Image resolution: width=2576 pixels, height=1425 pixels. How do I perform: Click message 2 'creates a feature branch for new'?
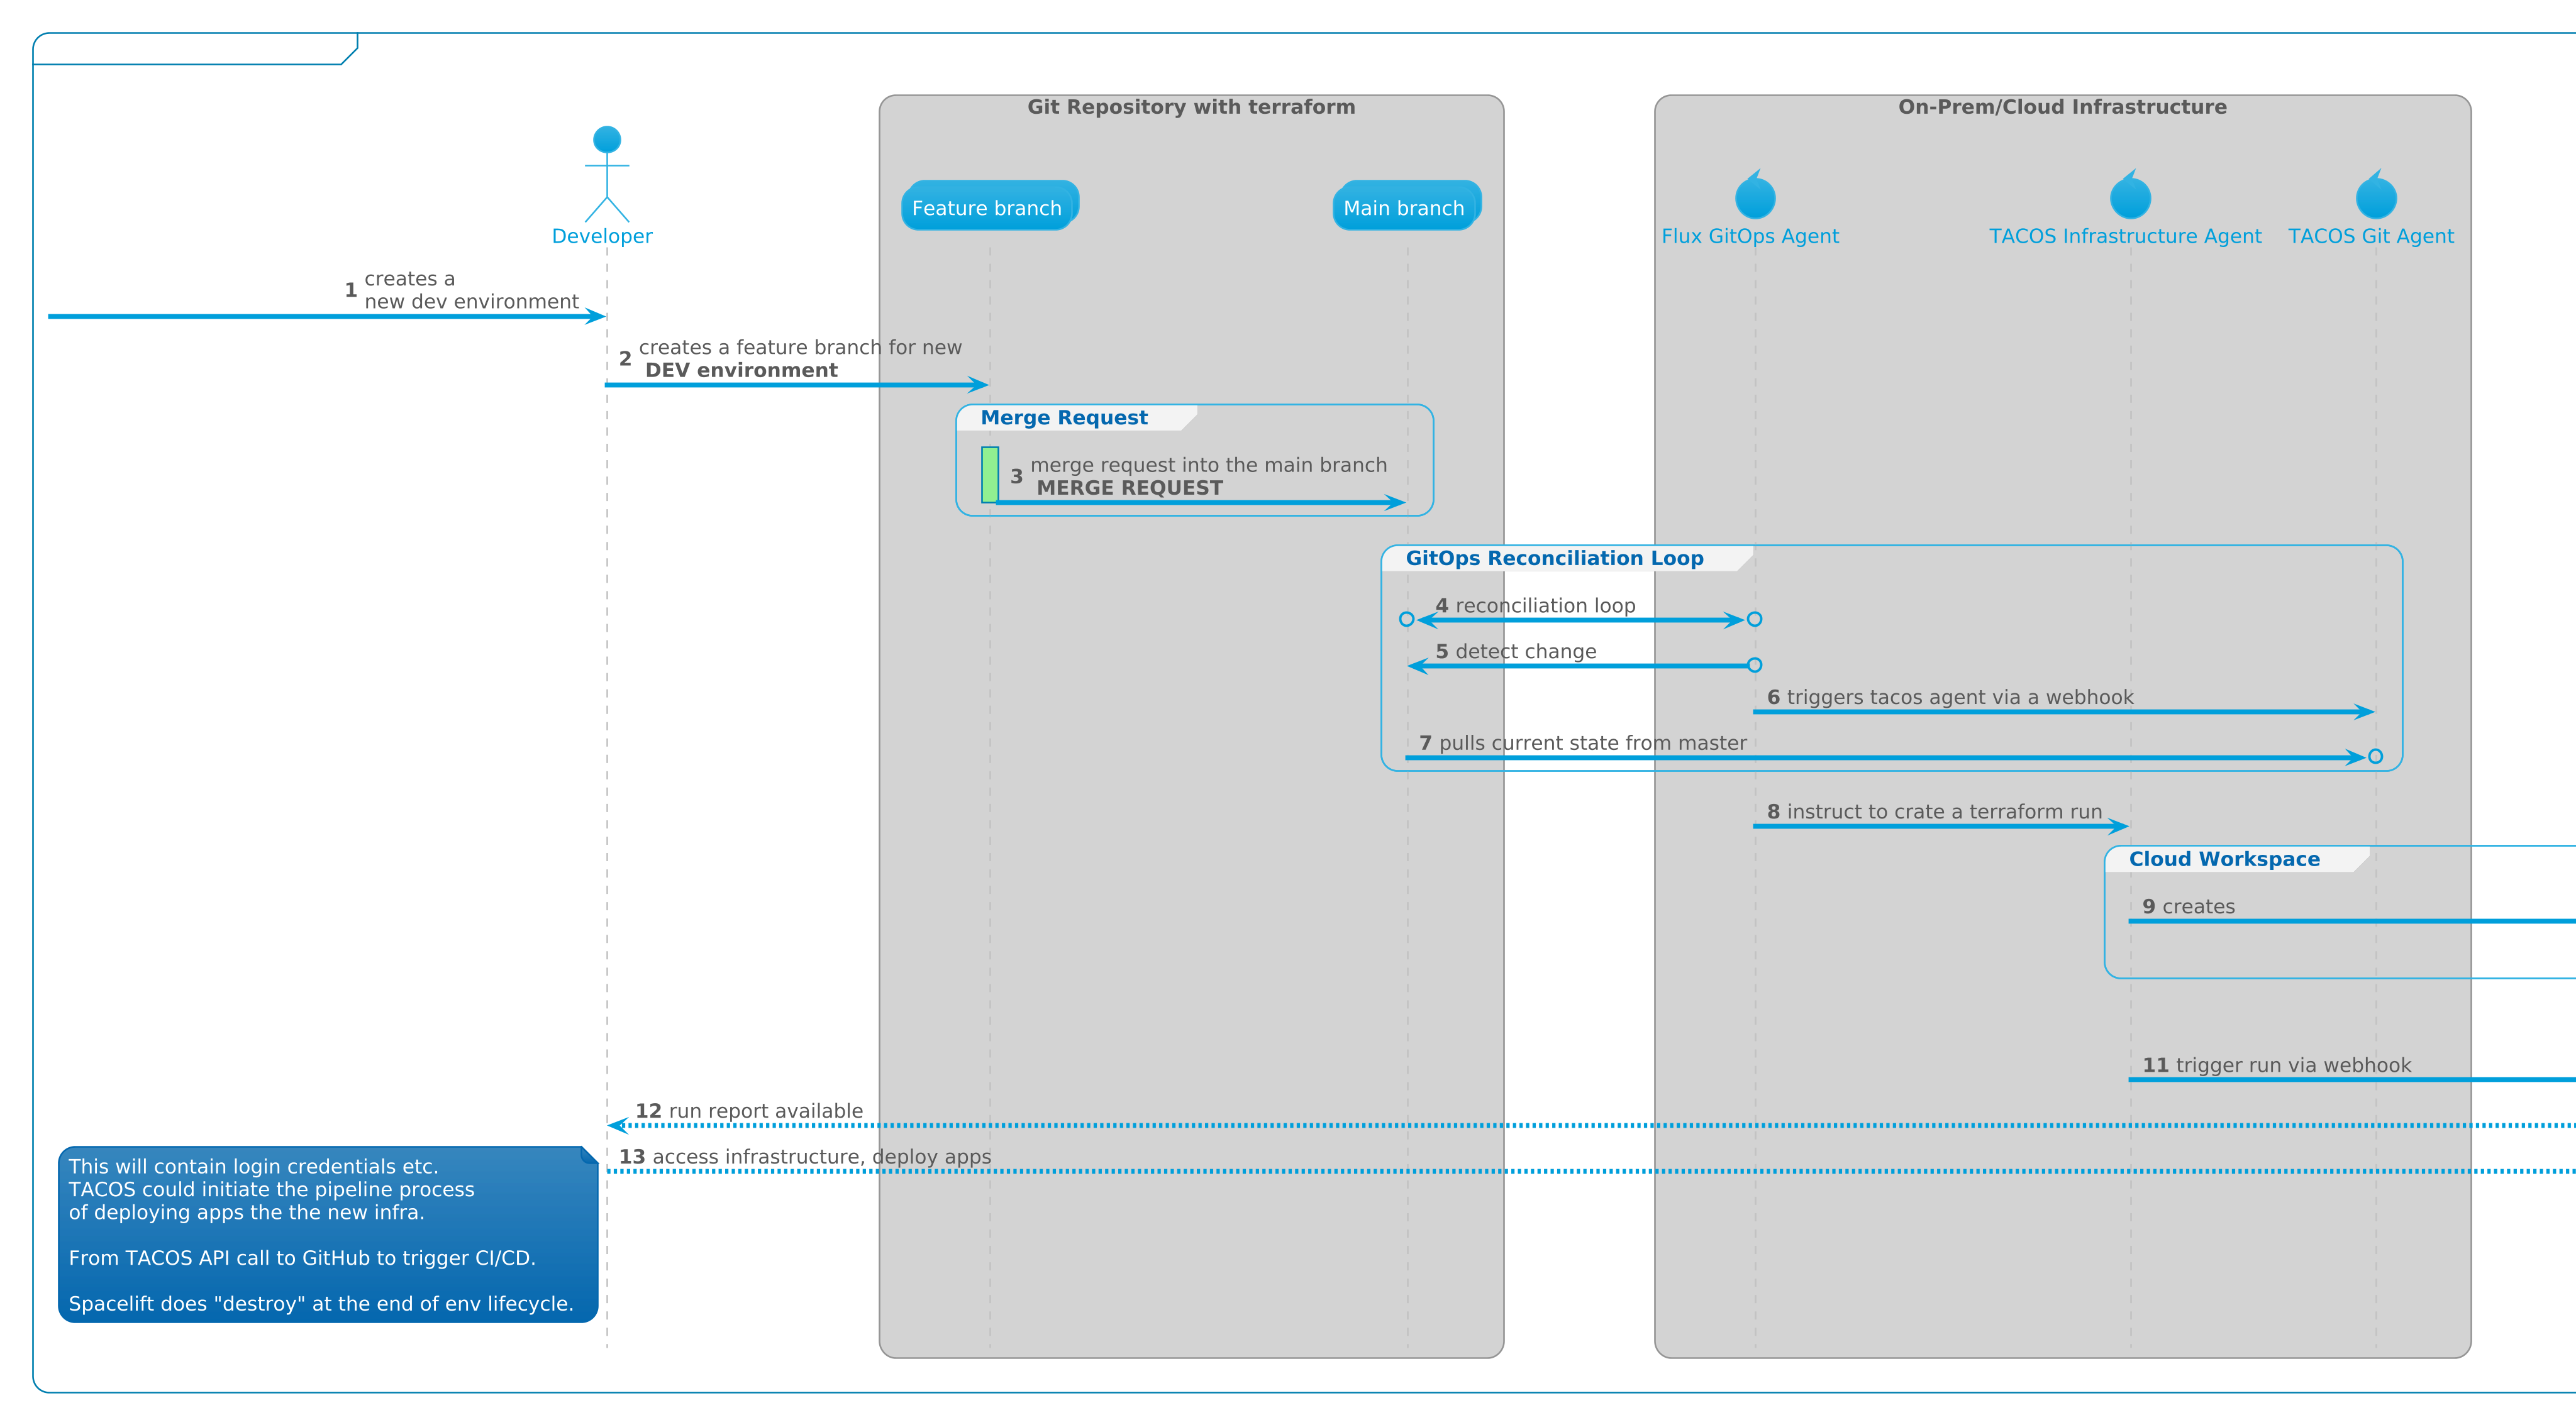pos(800,348)
